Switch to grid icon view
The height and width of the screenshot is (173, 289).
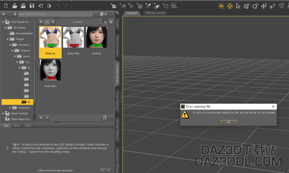point(105,22)
